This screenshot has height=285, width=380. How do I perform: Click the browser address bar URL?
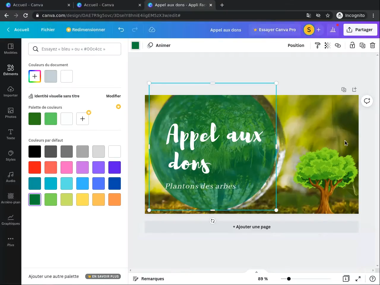coord(111,15)
